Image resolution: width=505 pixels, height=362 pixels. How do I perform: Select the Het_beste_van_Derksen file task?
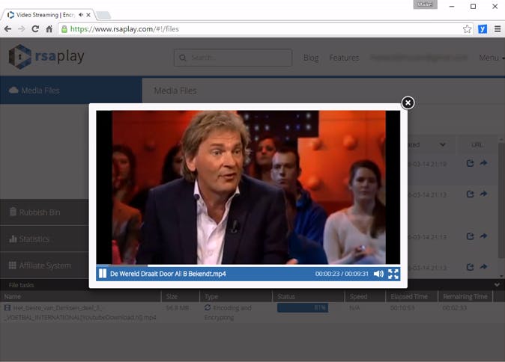coord(85,313)
